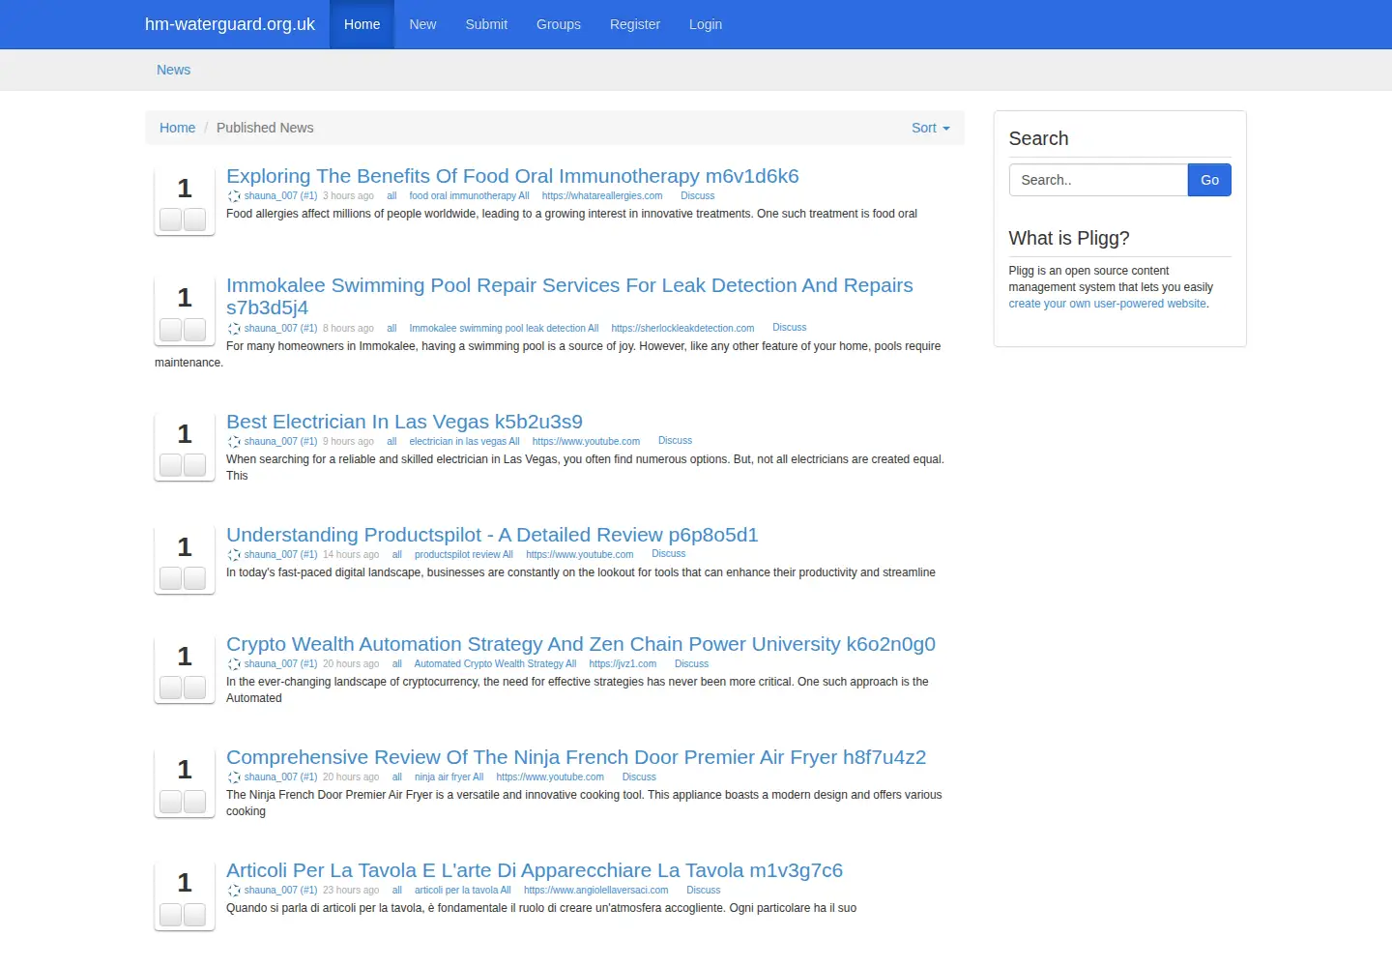The height and width of the screenshot is (967, 1392).
Task: Open the Groups page
Action: coord(559,24)
